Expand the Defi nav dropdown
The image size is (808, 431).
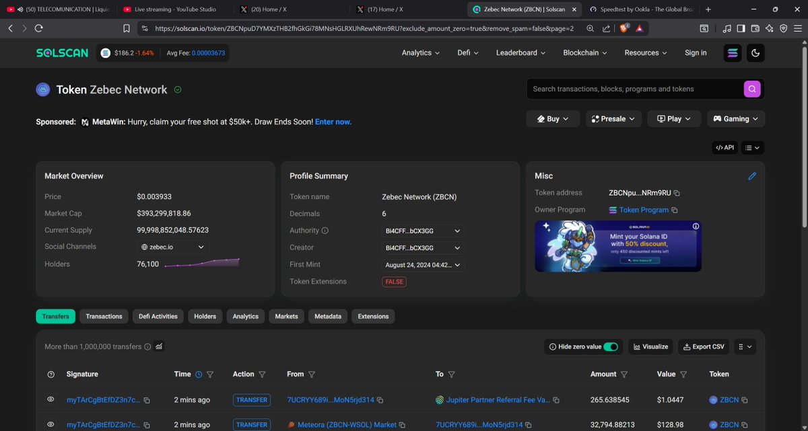click(468, 53)
